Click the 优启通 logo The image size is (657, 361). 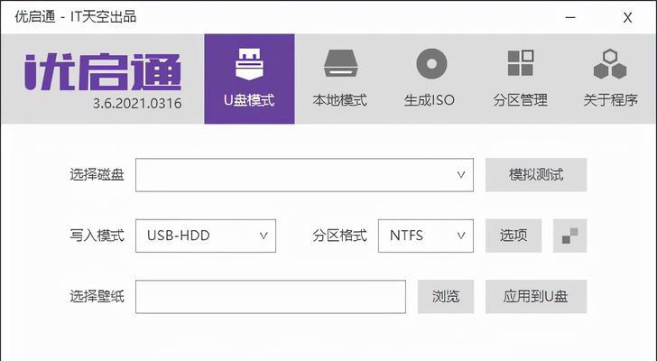point(103,71)
